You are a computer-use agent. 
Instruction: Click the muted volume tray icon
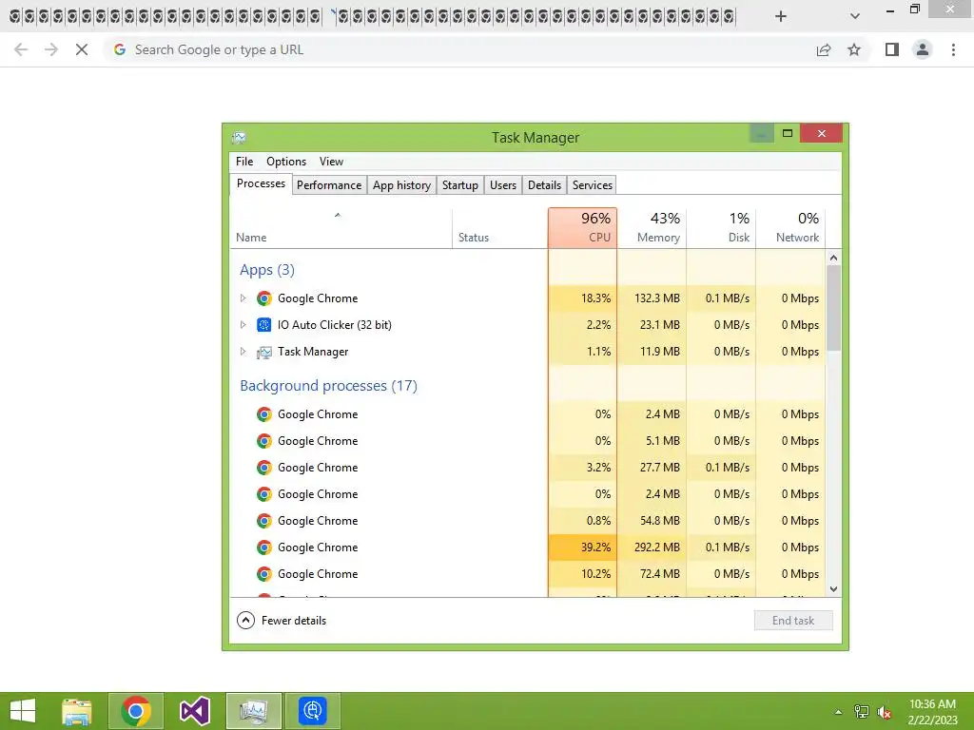click(884, 712)
